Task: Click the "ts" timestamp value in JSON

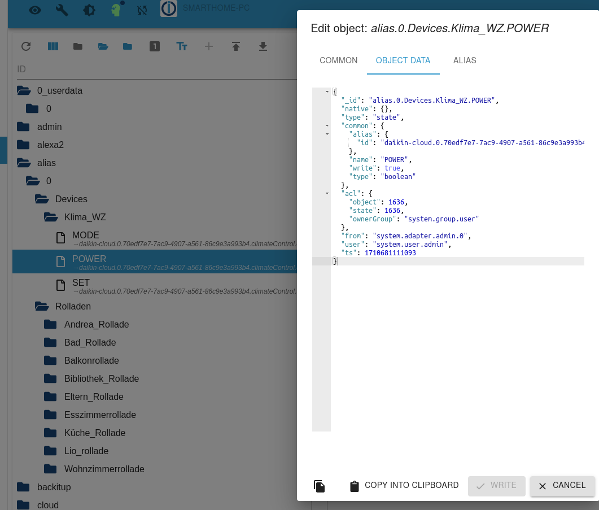Action: [390, 252]
